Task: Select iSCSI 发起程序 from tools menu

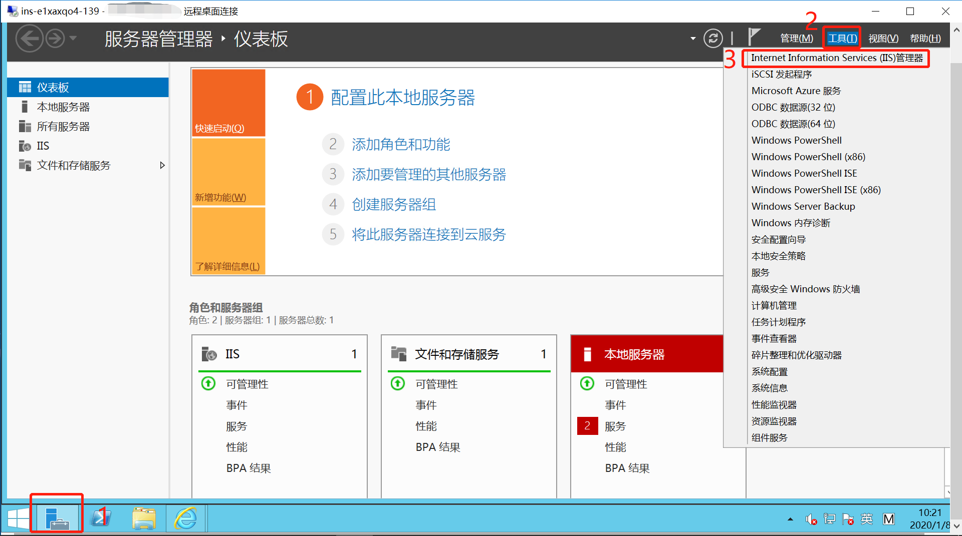Action: 782,75
